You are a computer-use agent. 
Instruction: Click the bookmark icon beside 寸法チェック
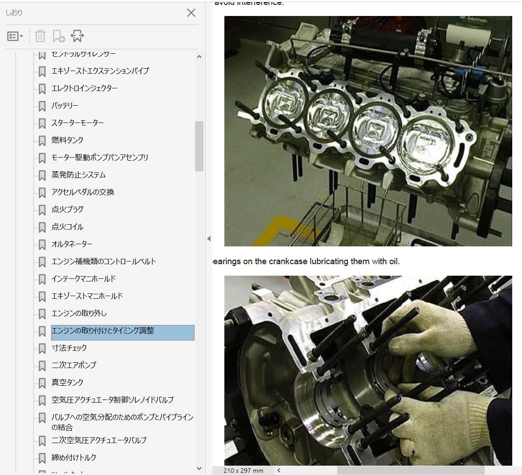(42, 348)
